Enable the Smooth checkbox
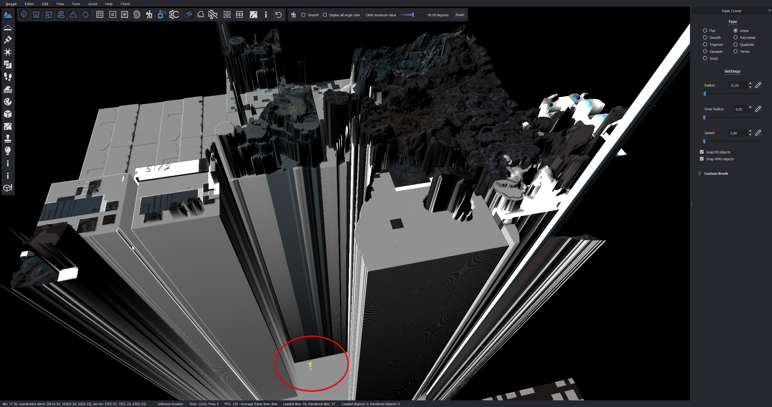Viewport: 772px width, 407px height. [x=303, y=15]
